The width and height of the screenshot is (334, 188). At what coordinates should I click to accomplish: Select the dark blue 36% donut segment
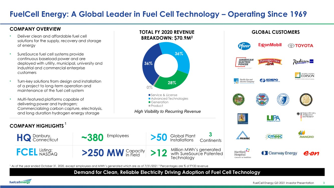pos(148,63)
